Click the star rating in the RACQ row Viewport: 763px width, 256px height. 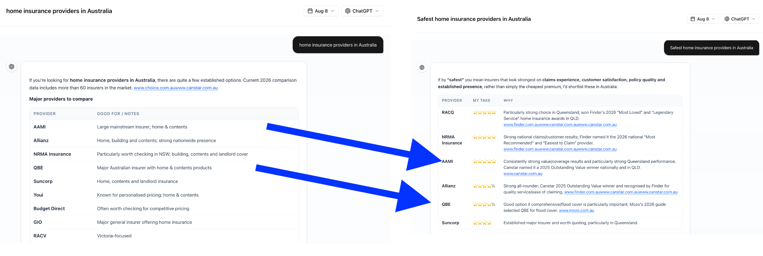coord(484,112)
